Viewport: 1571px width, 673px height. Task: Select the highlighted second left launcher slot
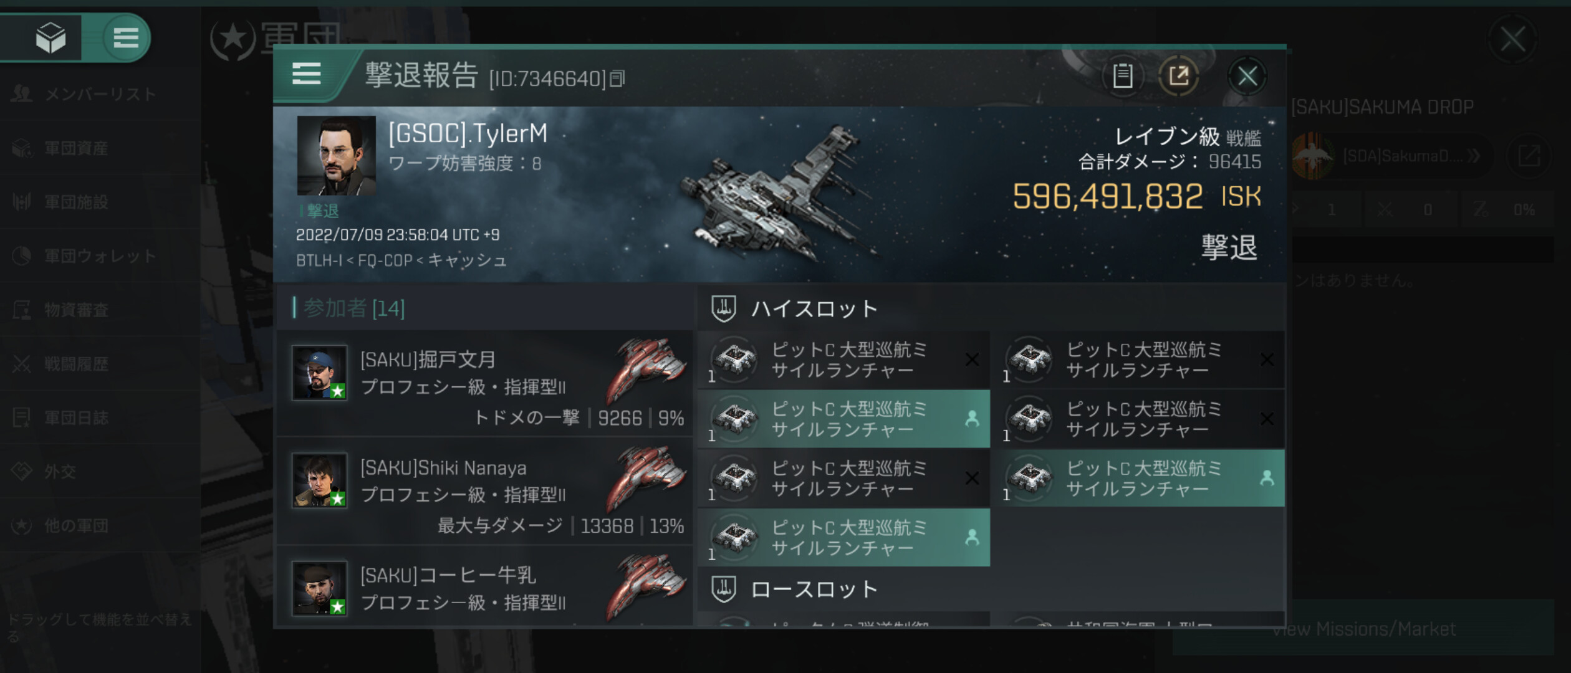coord(844,419)
